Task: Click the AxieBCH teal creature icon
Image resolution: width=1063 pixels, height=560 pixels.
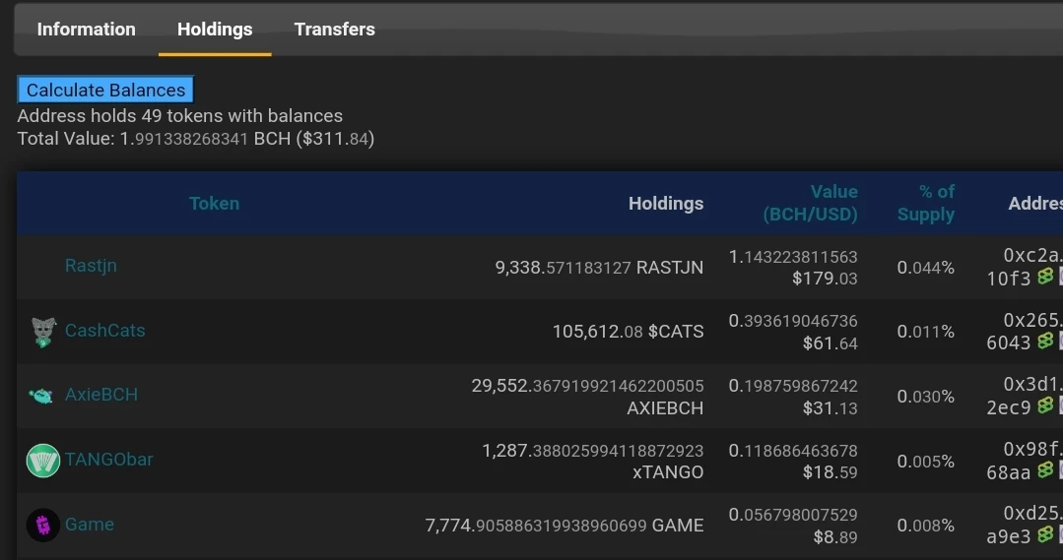Action: tap(41, 396)
